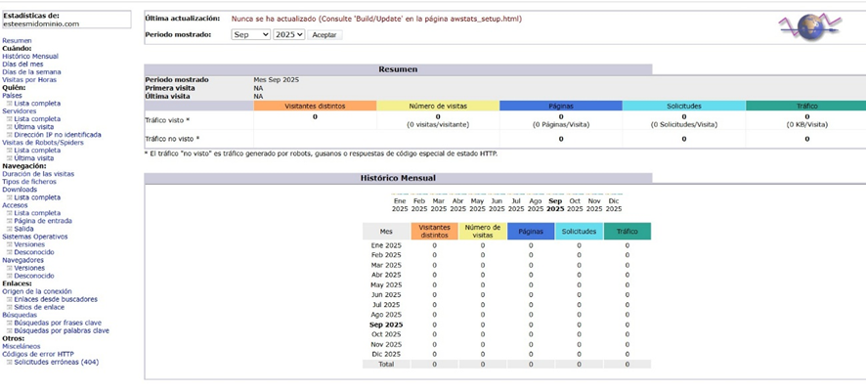Image resolution: width=866 pixels, height=391 pixels.
Task: Click the AWStats globe logo
Action: coord(808,26)
